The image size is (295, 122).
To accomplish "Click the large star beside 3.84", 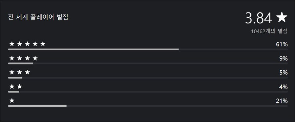I will pos(282,18).
